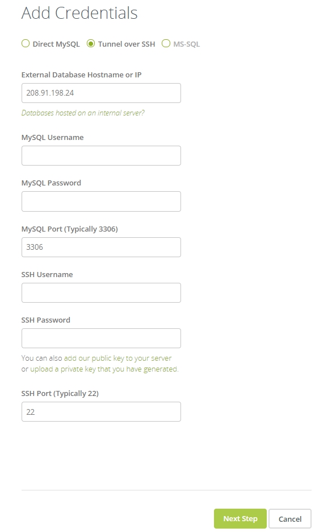The height and width of the screenshot is (532, 315).
Task: Focus the MySQL Port field containing 3306
Action: tap(101, 247)
